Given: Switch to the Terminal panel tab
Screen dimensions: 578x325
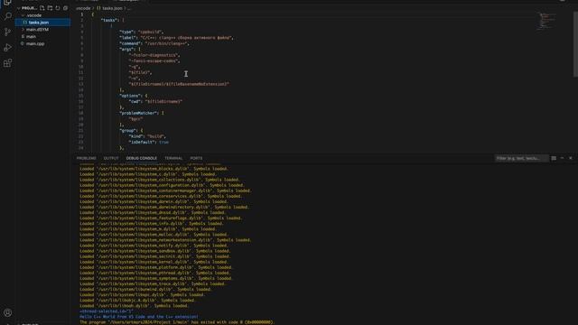Looking at the screenshot, I should 173,158.
